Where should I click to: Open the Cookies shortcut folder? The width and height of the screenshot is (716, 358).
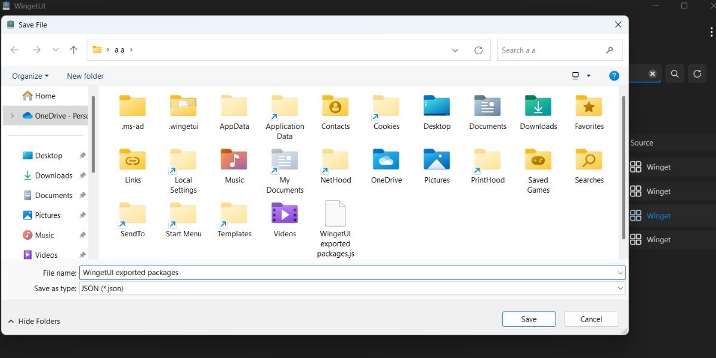pyautogui.click(x=386, y=113)
